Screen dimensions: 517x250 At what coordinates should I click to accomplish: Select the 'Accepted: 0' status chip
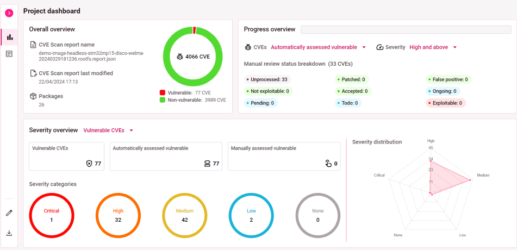(353, 91)
